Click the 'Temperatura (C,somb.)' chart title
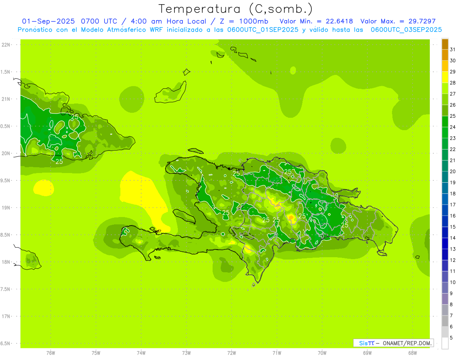The height and width of the screenshot is (358, 463). [236, 9]
